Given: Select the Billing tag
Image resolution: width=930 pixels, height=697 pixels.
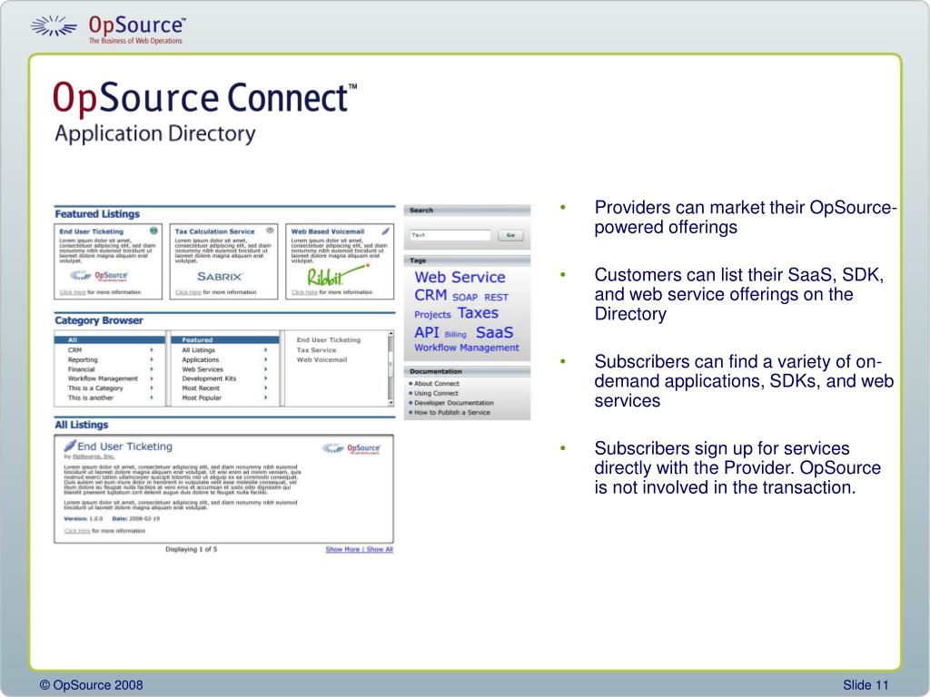Looking at the screenshot, I should 456,335.
